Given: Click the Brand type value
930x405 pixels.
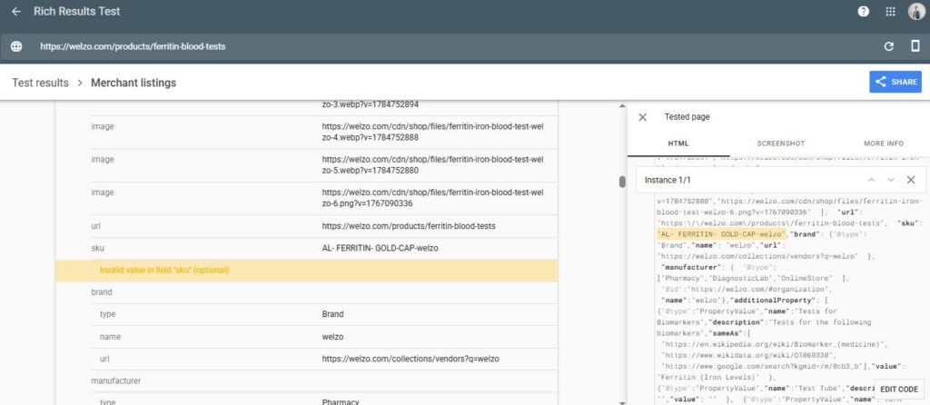Looking at the screenshot, I should (x=332, y=314).
